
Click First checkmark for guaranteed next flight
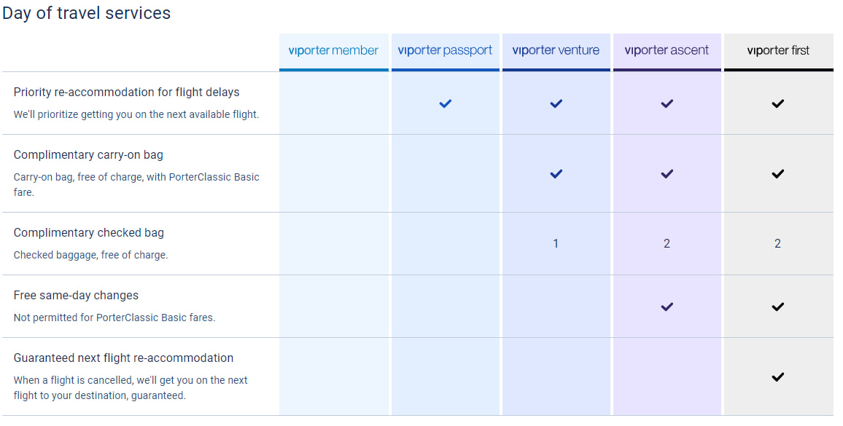(x=777, y=376)
